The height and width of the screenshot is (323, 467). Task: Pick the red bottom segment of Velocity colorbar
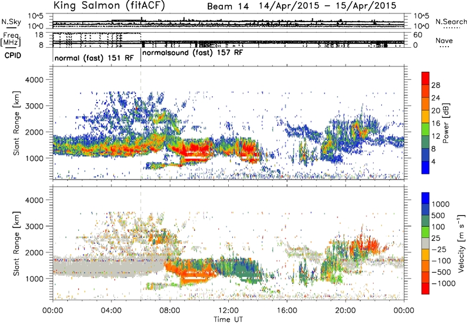[426, 289]
